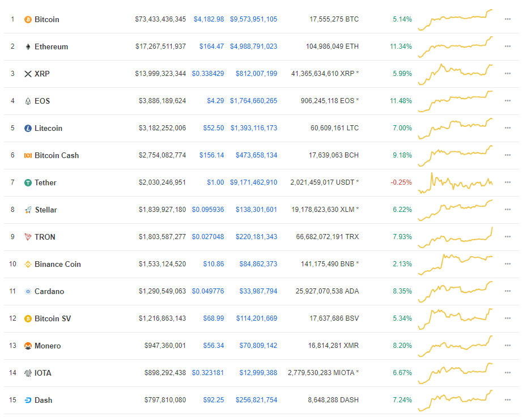Click the Litecoin logo icon
The width and height of the screenshot is (527, 417).
(x=28, y=128)
